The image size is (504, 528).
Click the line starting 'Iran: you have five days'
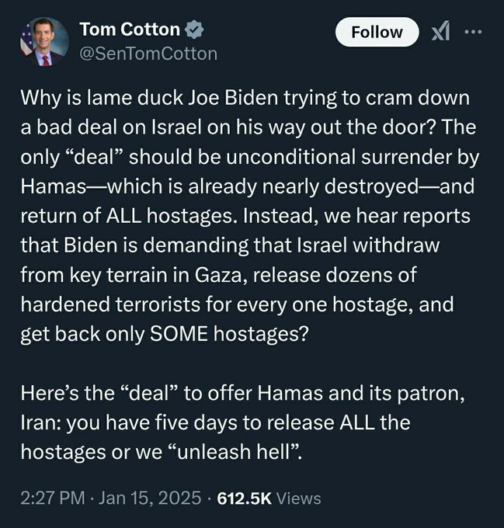coord(215,422)
